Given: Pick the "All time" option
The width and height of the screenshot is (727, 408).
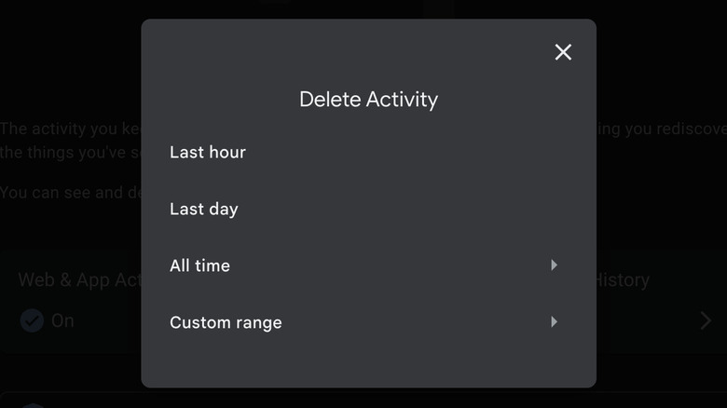Looking at the screenshot, I should 199,265.
